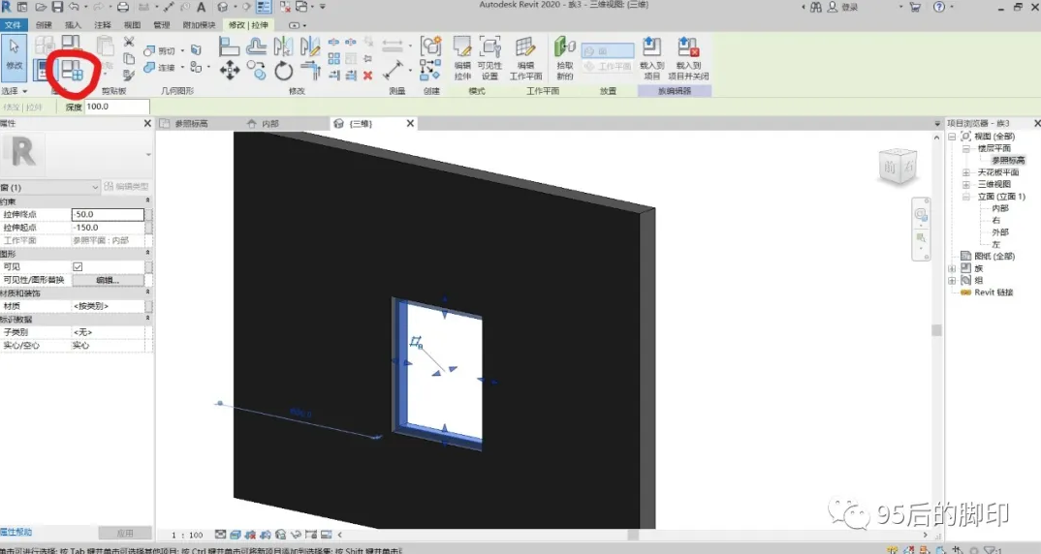The height and width of the screenshot is (554, 1041).
Task: Click the view scale 1 : 100
Action: point(187,535)
